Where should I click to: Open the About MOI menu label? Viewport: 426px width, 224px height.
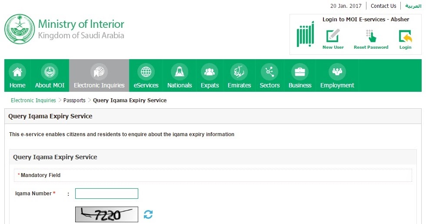[x=50, y=85]
